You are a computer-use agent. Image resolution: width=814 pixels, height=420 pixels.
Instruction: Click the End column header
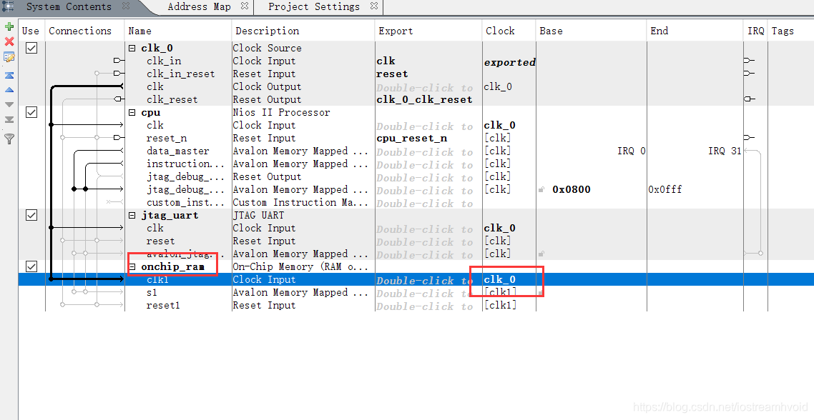coord(659,31)
